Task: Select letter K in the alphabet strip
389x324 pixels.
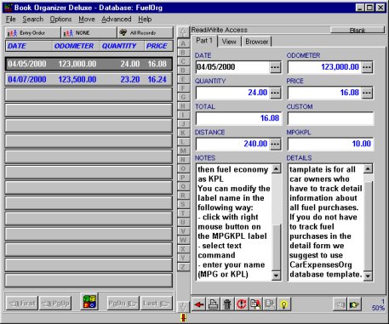Action: (183, 133)
